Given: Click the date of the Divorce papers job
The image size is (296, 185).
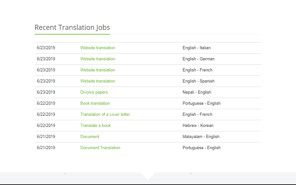Looking at the screenshot, I should 46,92.
